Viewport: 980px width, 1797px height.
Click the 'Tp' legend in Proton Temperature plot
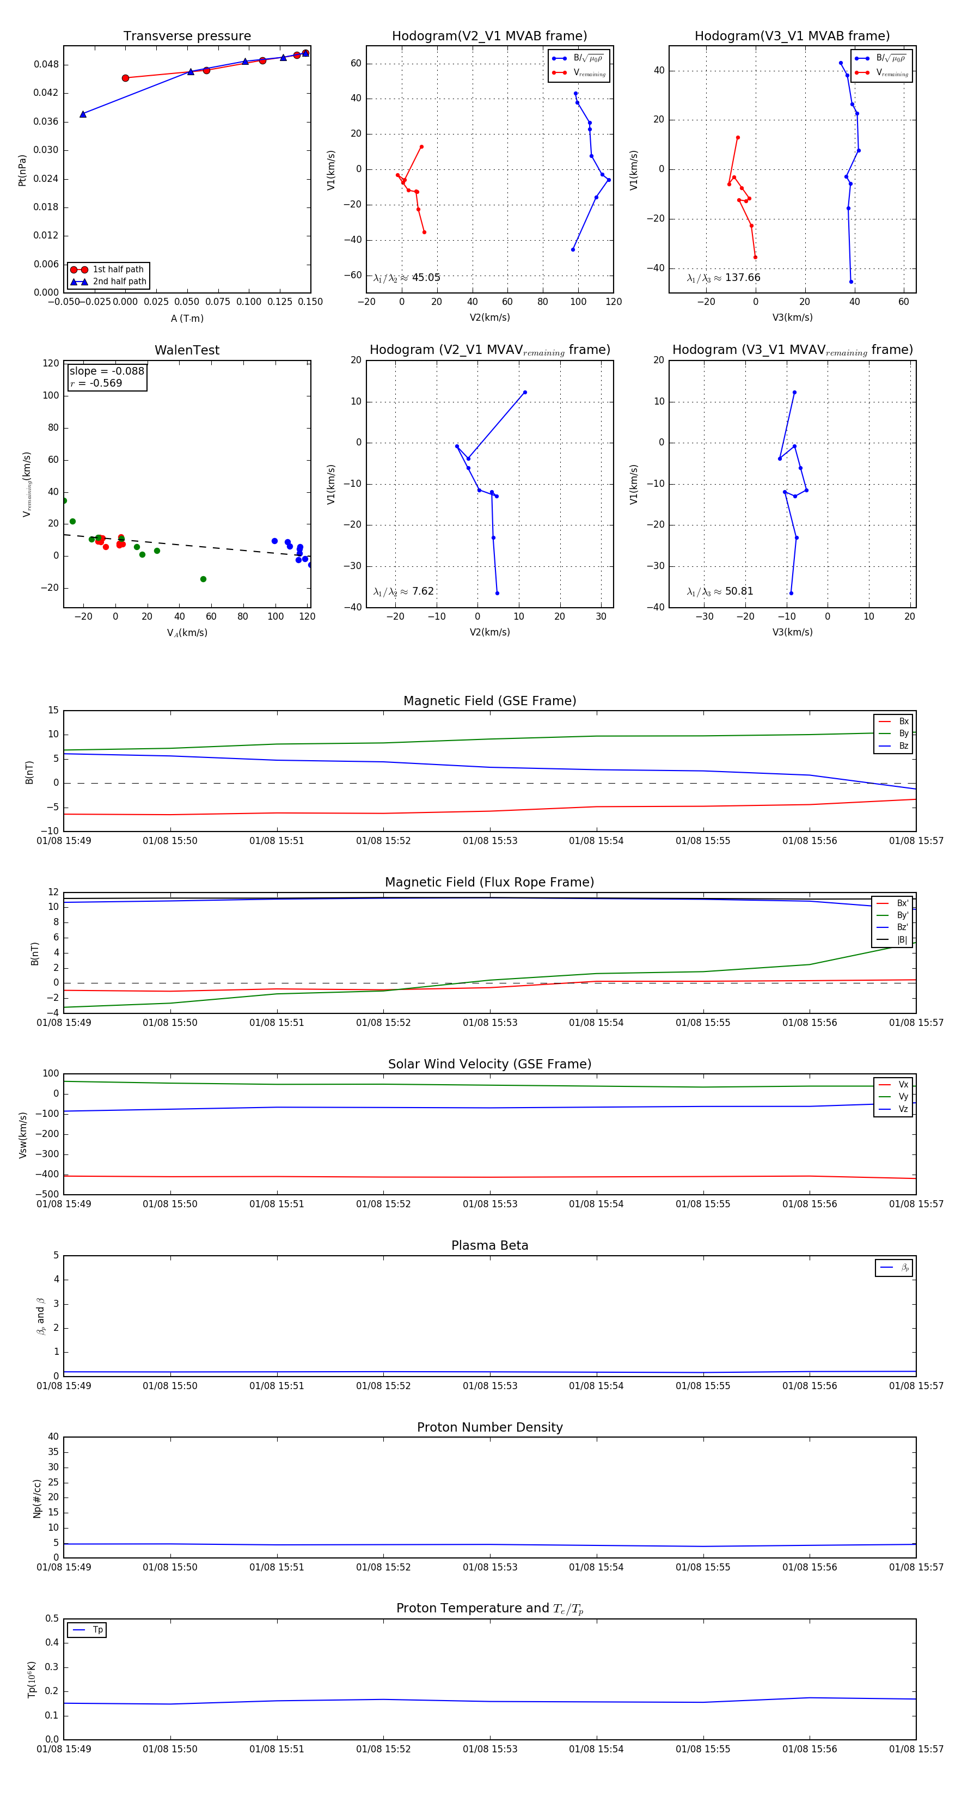click(x=87, y=1630)
